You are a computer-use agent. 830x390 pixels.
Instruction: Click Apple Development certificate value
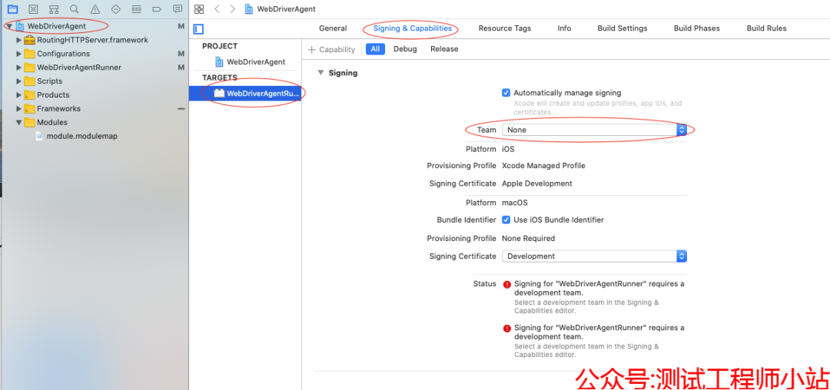click(536, 184)
